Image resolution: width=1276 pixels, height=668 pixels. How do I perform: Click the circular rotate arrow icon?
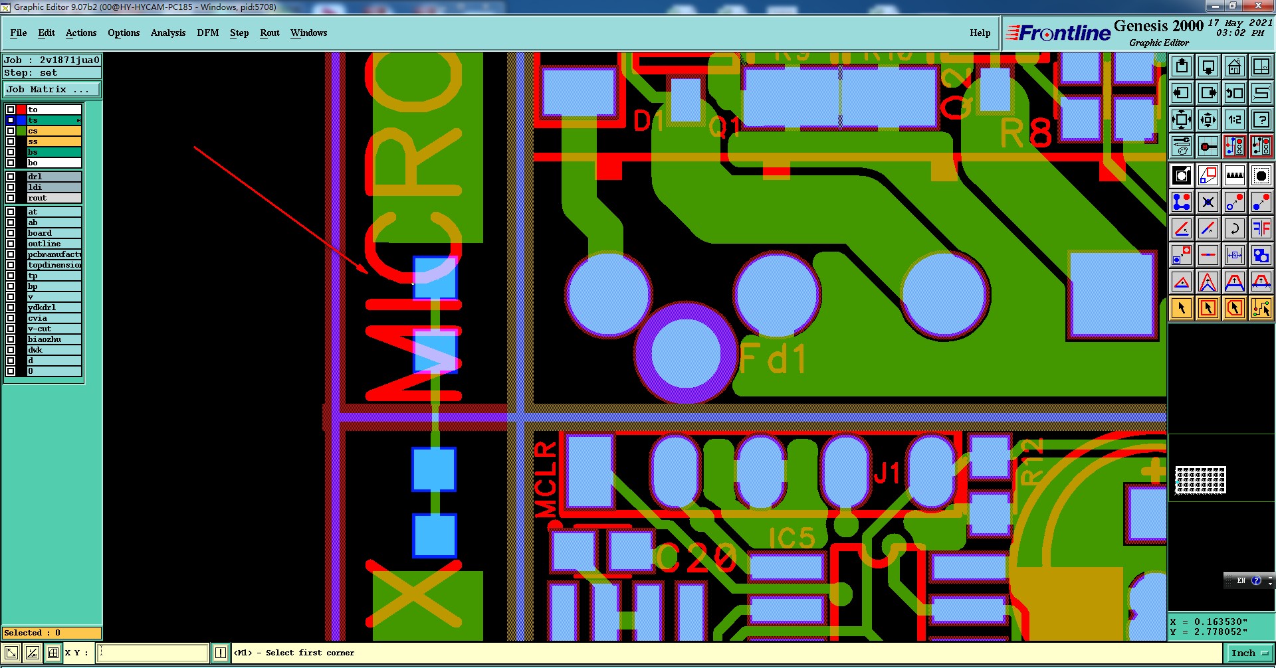click(1235, 228)
